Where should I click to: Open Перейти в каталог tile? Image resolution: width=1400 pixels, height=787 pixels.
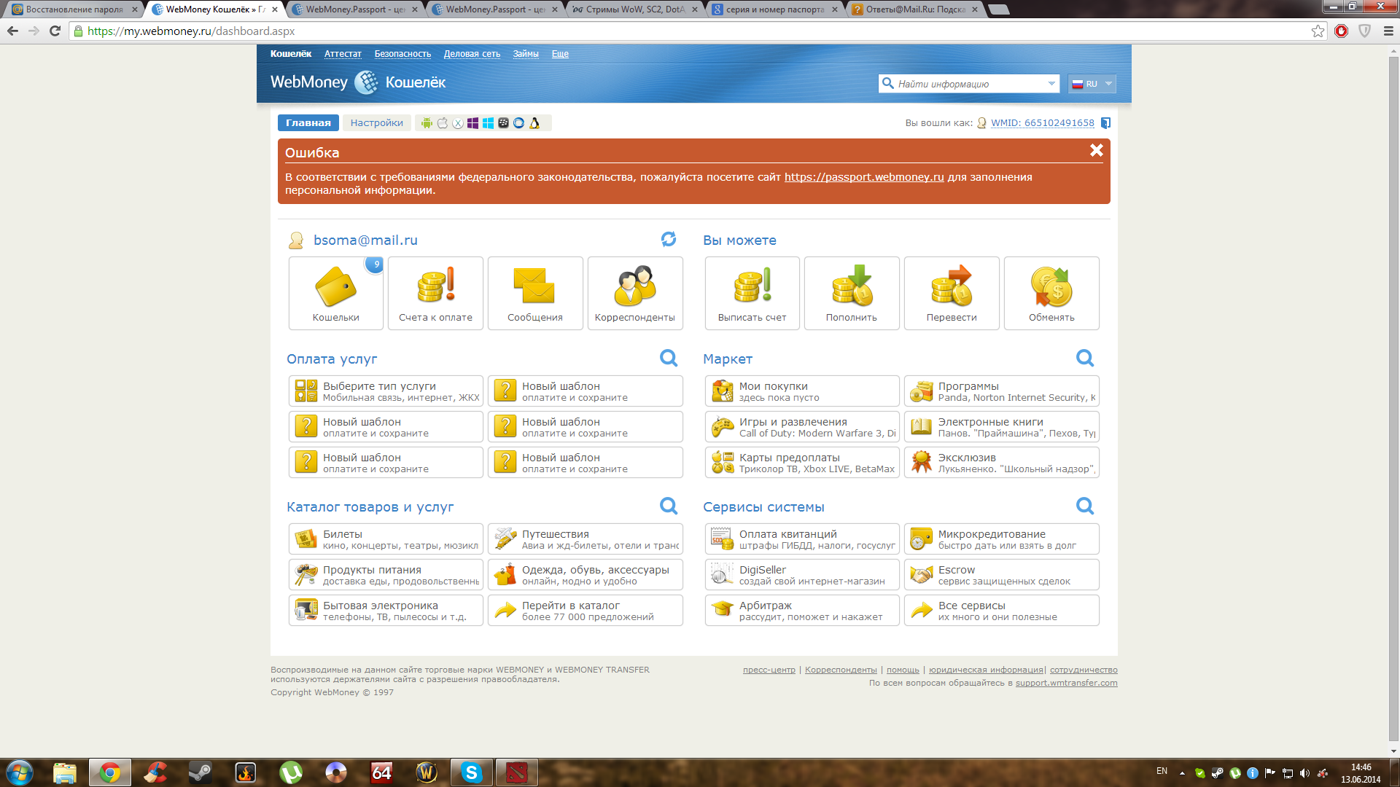(585, 611)
